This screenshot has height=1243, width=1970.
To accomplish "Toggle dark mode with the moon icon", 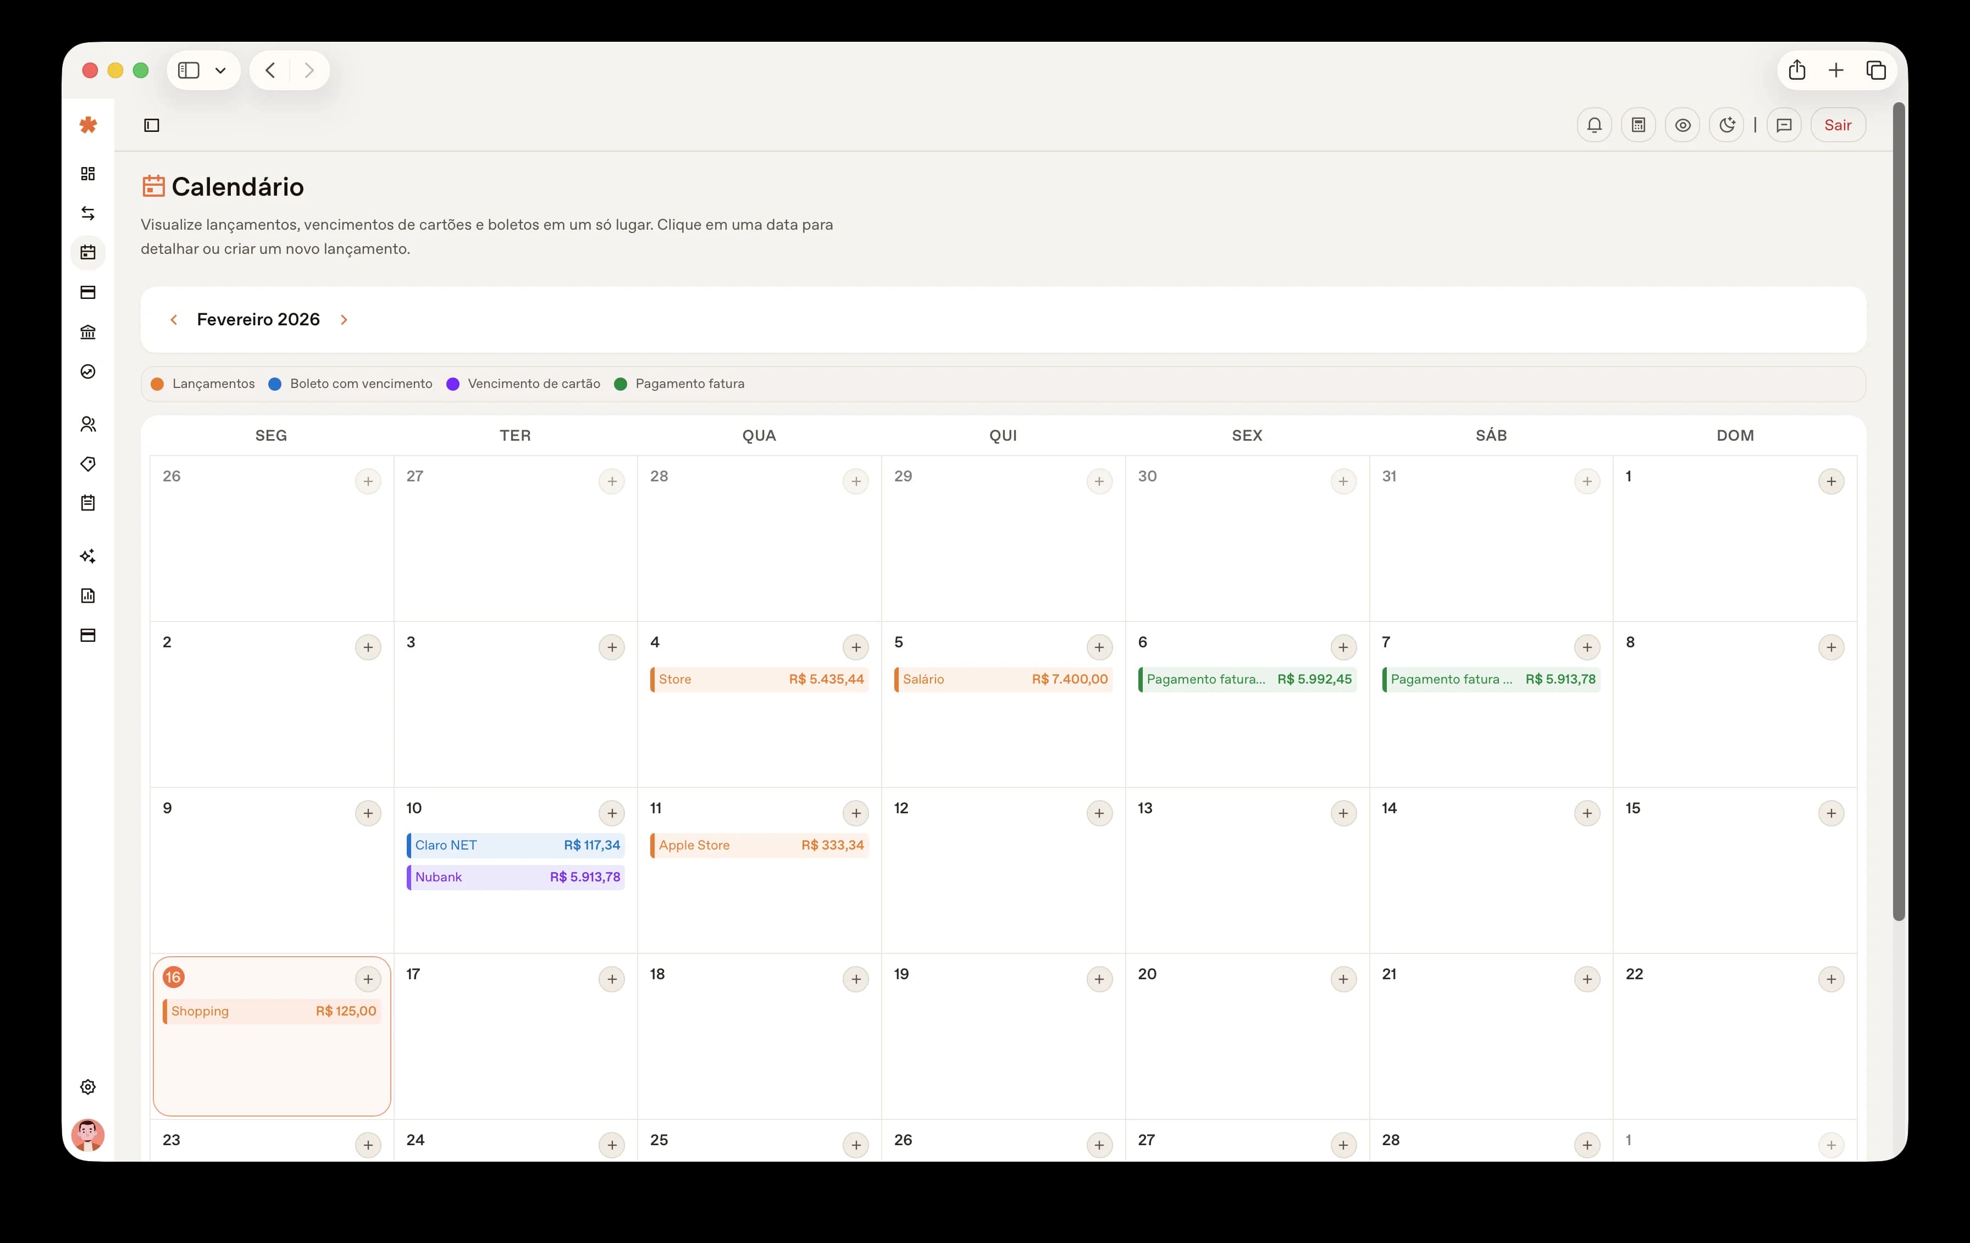I will (x=1727, y=124).
